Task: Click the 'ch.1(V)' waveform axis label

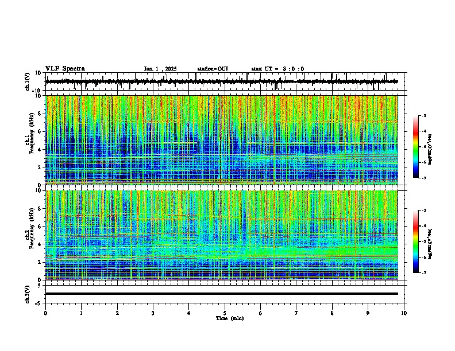Action: [28, 81]
